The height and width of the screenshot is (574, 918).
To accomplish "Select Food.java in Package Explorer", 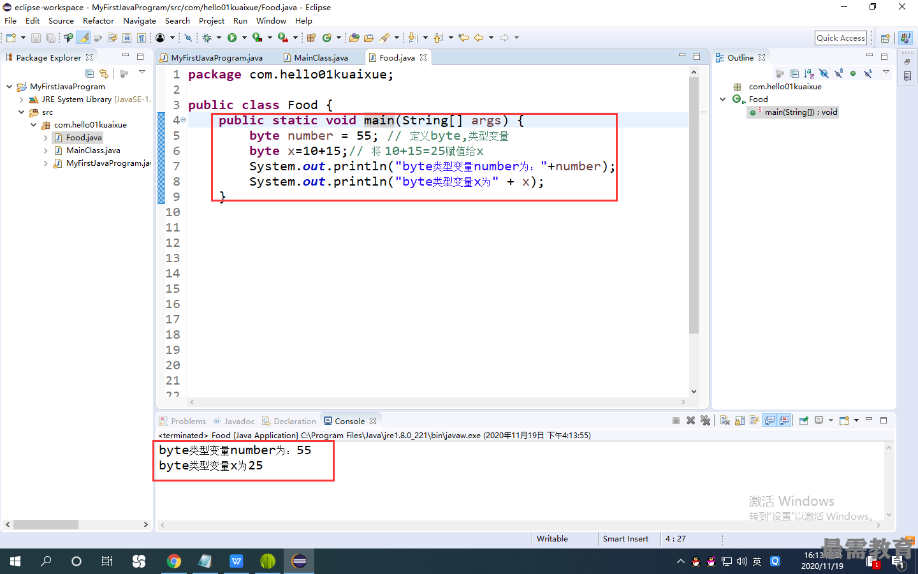I will pos(84,138).
